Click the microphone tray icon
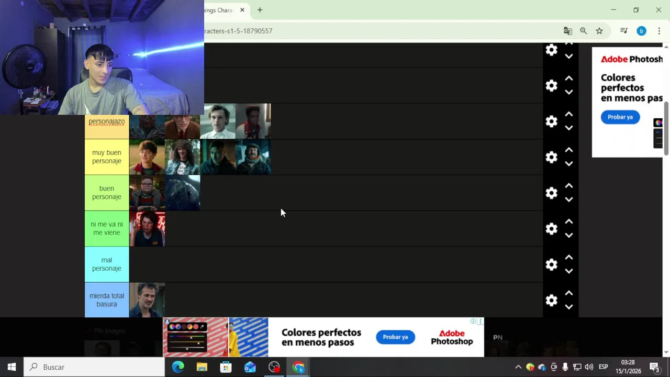The image size is (670, 377). [565, 367]
